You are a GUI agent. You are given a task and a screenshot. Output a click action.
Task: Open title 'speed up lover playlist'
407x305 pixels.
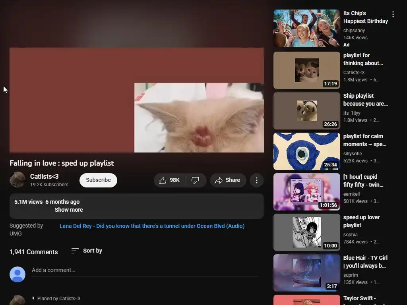click(361, 221)
